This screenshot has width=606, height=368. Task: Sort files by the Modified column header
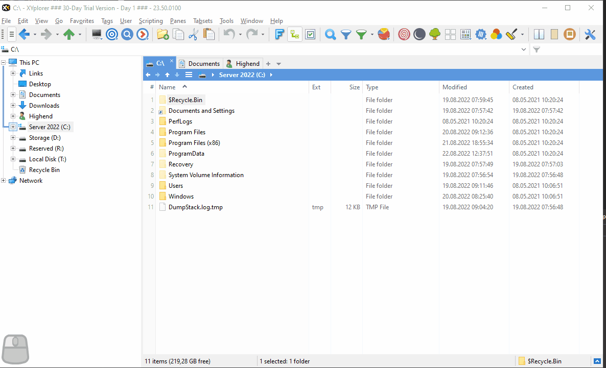tap(455, 87)
